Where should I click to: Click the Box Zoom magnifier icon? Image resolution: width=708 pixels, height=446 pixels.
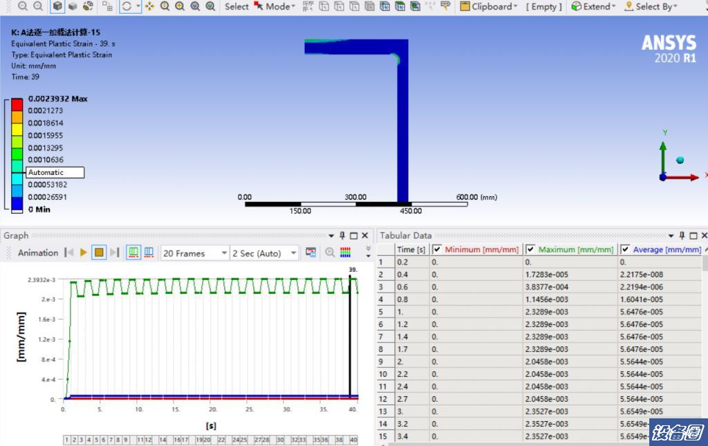180,6
